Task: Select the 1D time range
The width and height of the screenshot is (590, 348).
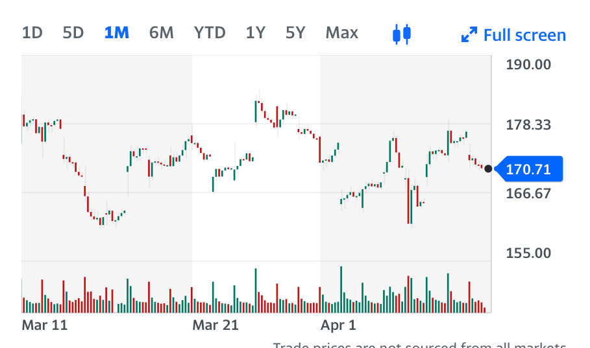Action: pos(32,32)
